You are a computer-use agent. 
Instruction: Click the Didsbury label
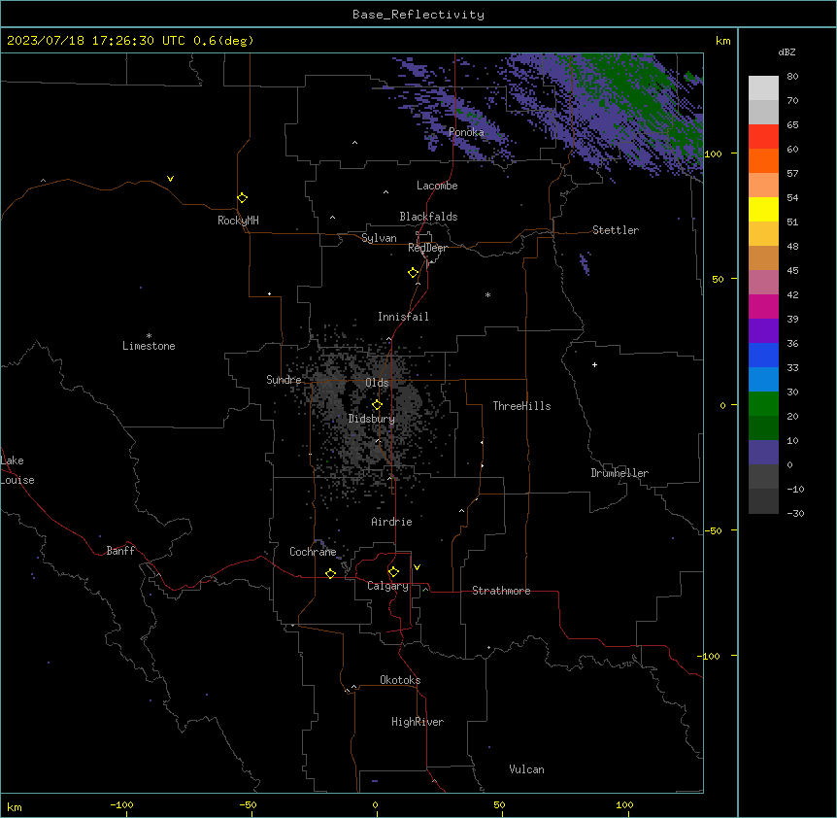click(371, 419)
